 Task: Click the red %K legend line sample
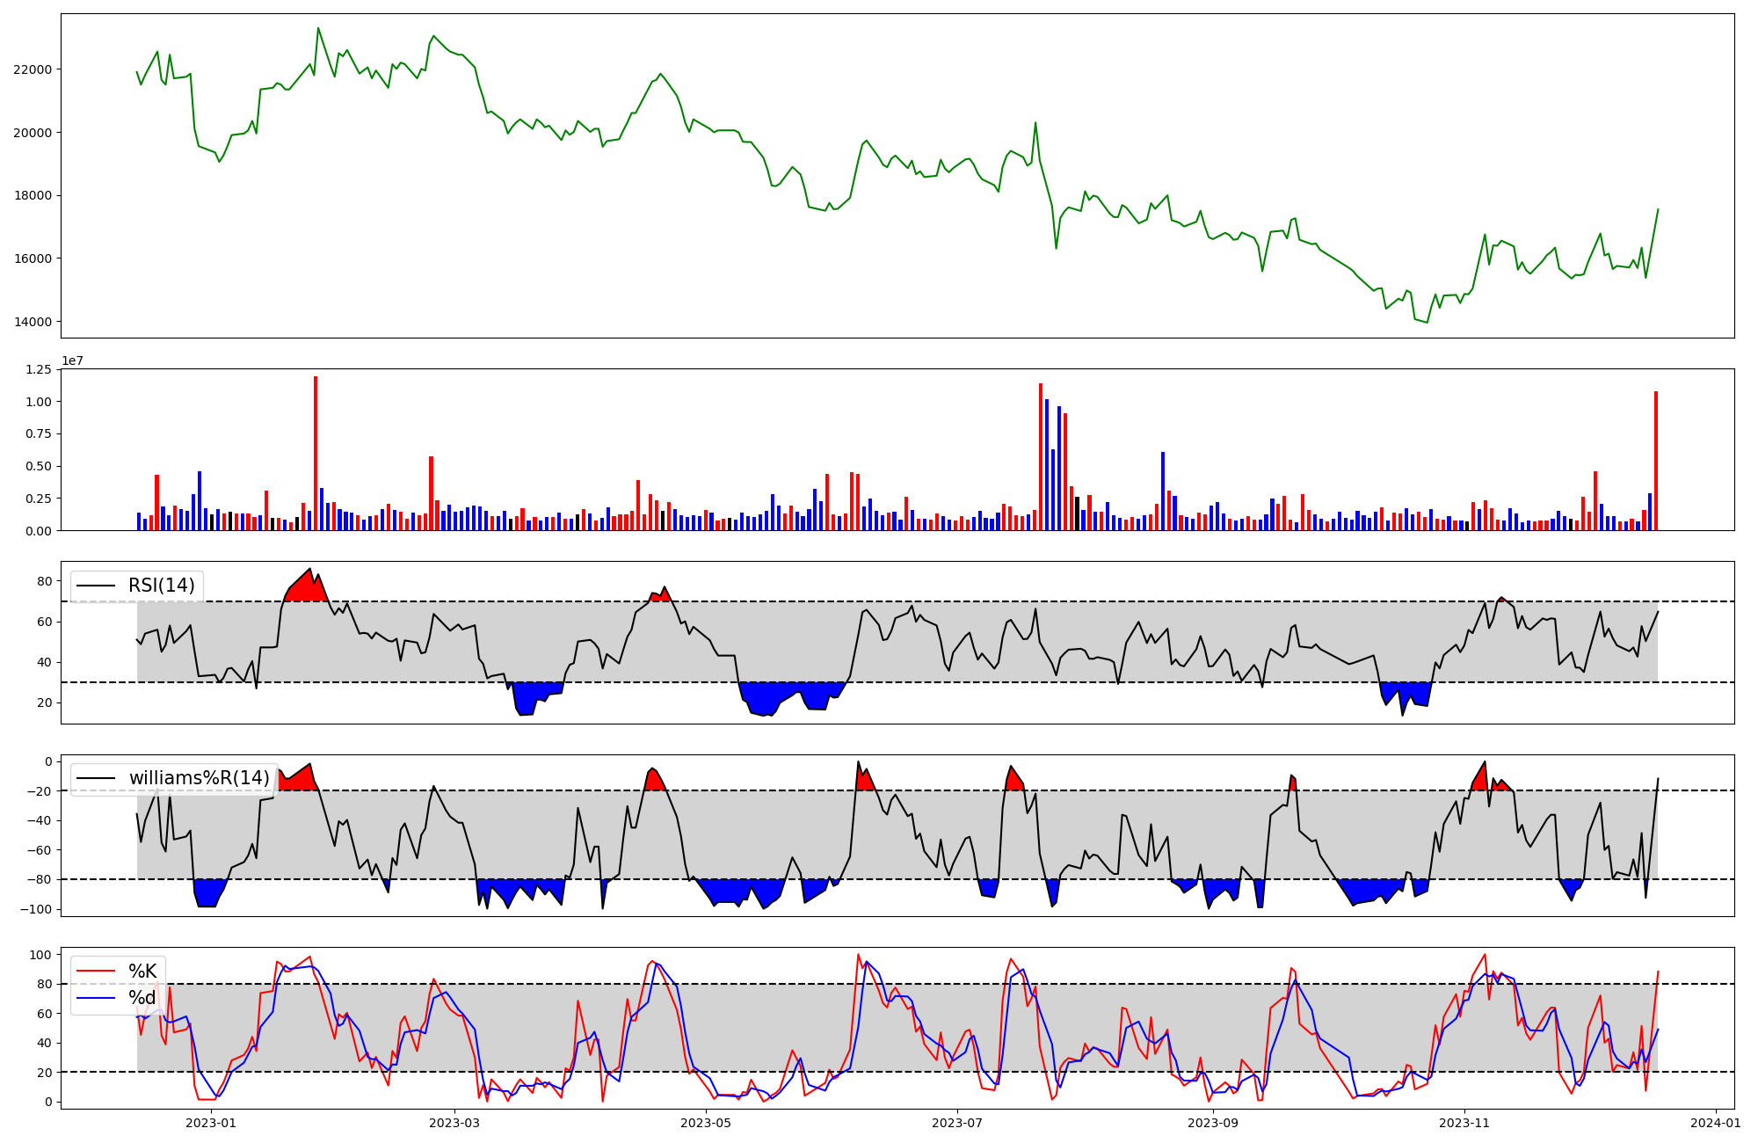96,972
